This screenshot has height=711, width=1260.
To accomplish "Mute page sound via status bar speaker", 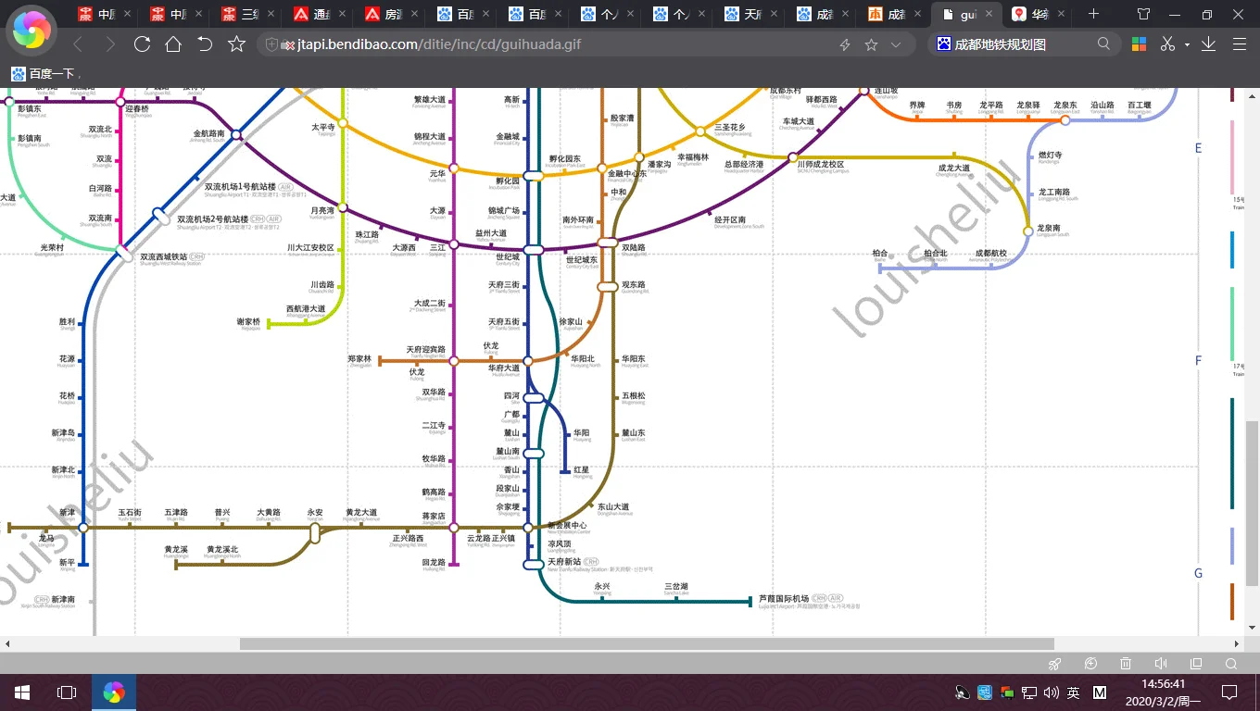I will [x=1161, y=664].
